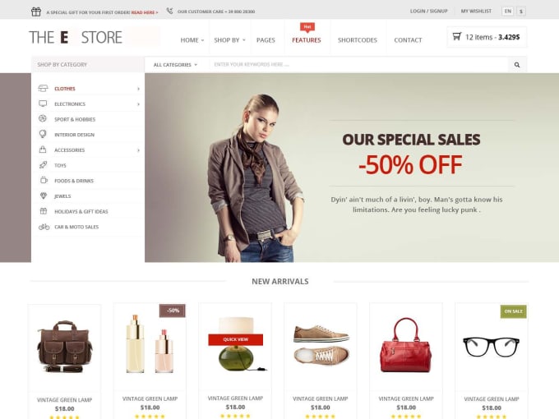The image size is (559, 419).
Task: Click the keyword search input field
Action: (x=358, y=64)
